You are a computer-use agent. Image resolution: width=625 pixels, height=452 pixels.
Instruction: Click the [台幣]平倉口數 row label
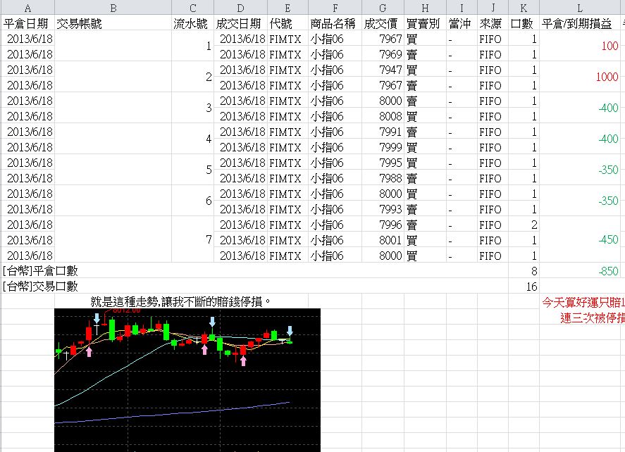click(x=40, y=271)
